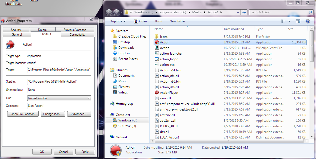Open the view options dropdown arrow
The height and width of the screenshot is (159, 316).
point(289,21)
